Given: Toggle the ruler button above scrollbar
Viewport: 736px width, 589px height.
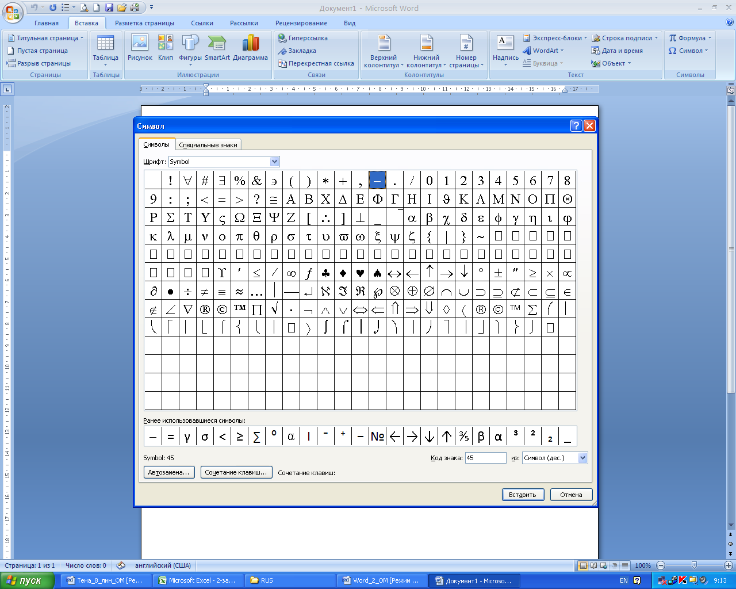Looking at the screenshot, I should click(x=731, y=90).
